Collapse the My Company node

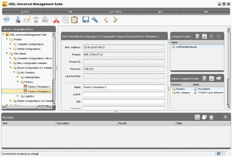[x=14, y=72]
